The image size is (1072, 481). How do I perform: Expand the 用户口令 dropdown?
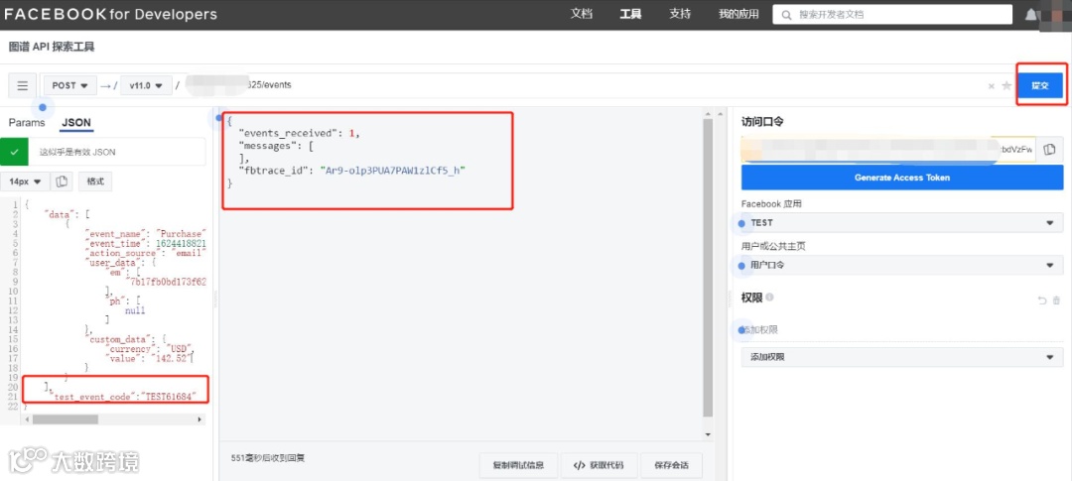pyautogui.click(x=901, y=265)
